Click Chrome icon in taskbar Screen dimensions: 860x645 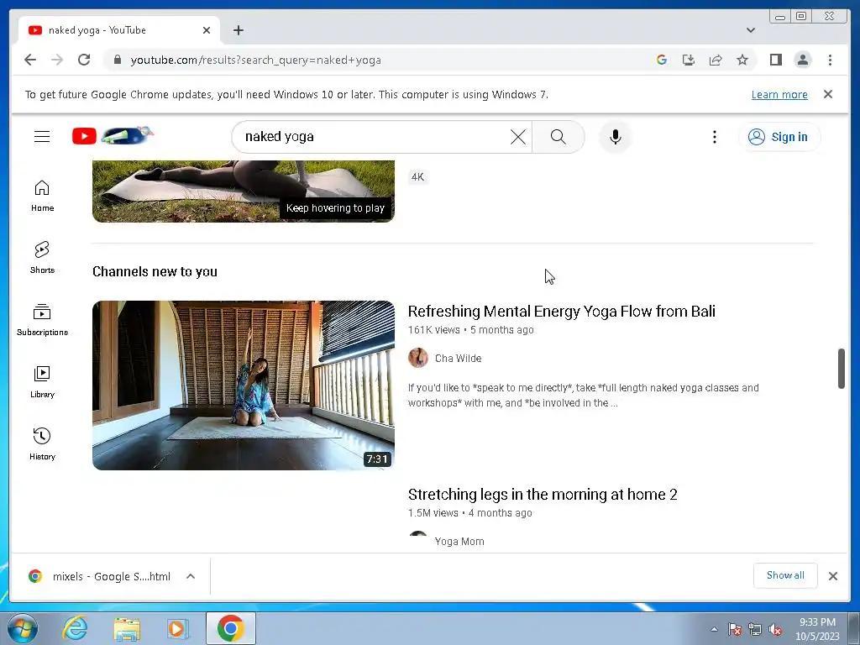(230, 628)
